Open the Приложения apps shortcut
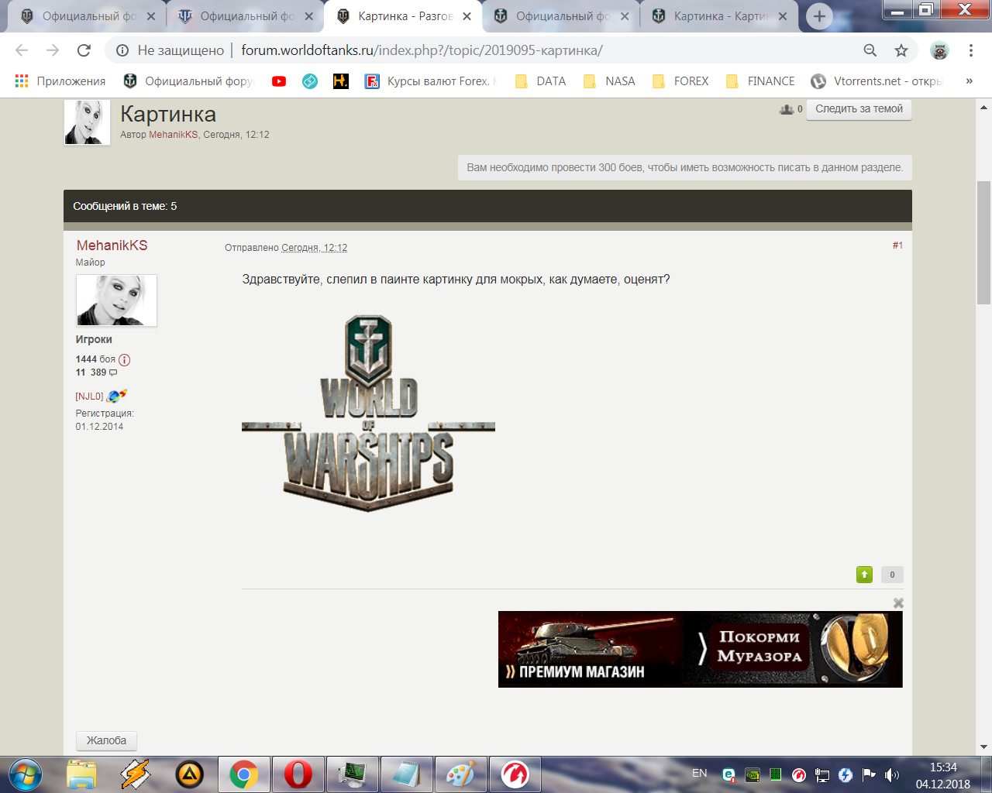This screenshot has height=793, width=992. [x=60, y=81]
